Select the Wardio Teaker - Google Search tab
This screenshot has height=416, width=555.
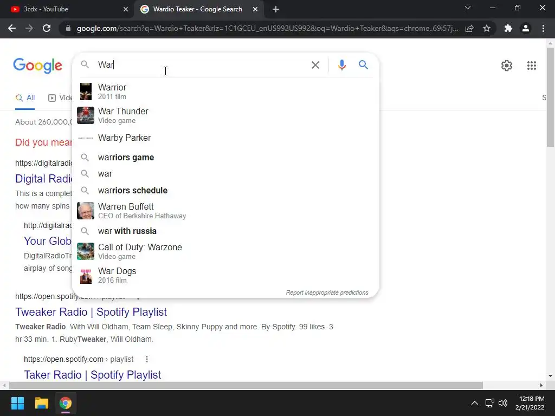[x=199, y=9]
